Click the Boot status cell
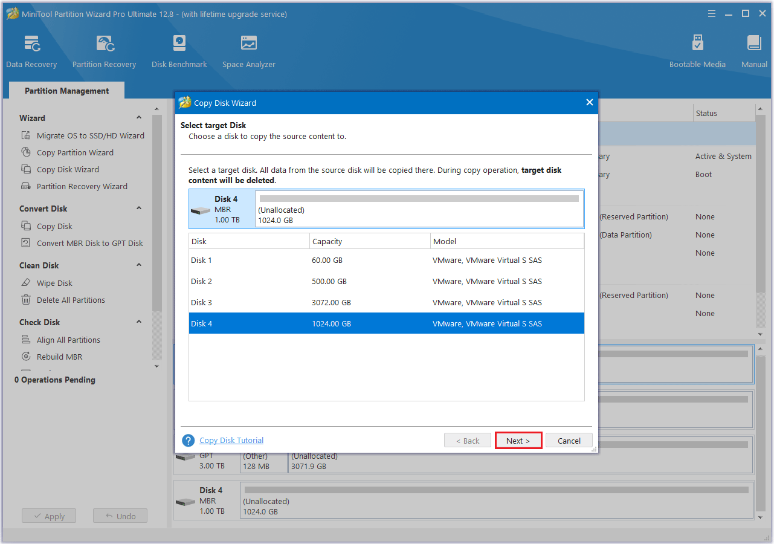Image resolution: width=774 pixels, height=544 pixels. pos(703,174)
